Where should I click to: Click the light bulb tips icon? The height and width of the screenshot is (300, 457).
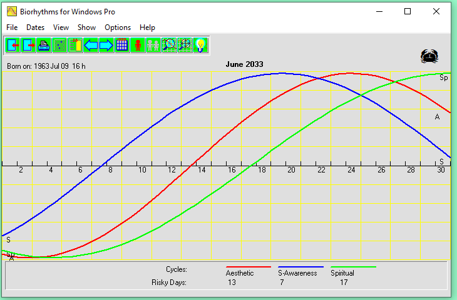pyautogui.click(x=200, y=45)
